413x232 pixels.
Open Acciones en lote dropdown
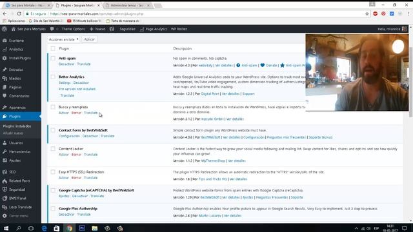63,39
